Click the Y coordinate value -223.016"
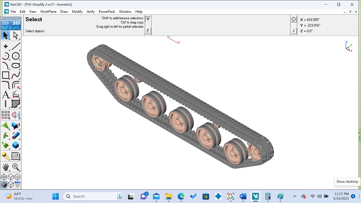Screen dimensions: 361x203 pos(313,25)
